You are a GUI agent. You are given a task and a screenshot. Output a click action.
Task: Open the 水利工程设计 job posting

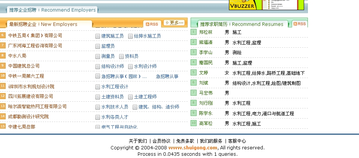click(x=115, y=87)
